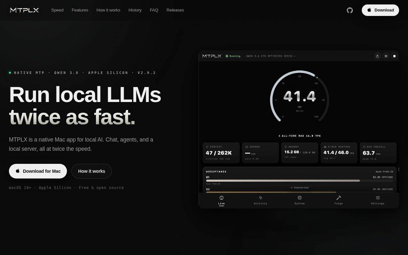Click the NATIVE MTP · QWEN 3.8 version tagline
Screen dimensions: 408x255
tap(85, 73)
